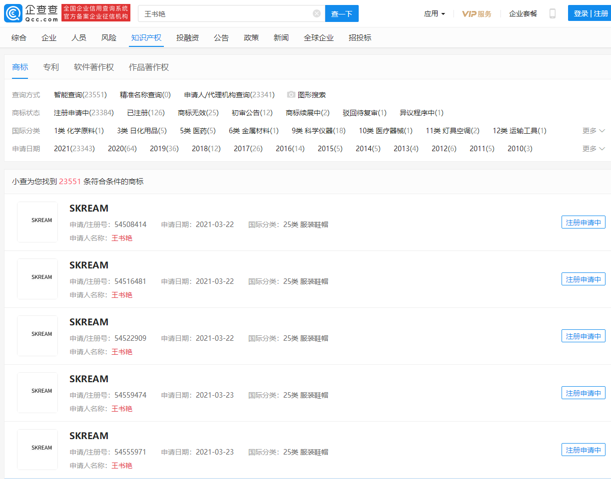Filter by status 异议程序中(1)
Viewport: 611px width, 479px height.
pos(422,113)
